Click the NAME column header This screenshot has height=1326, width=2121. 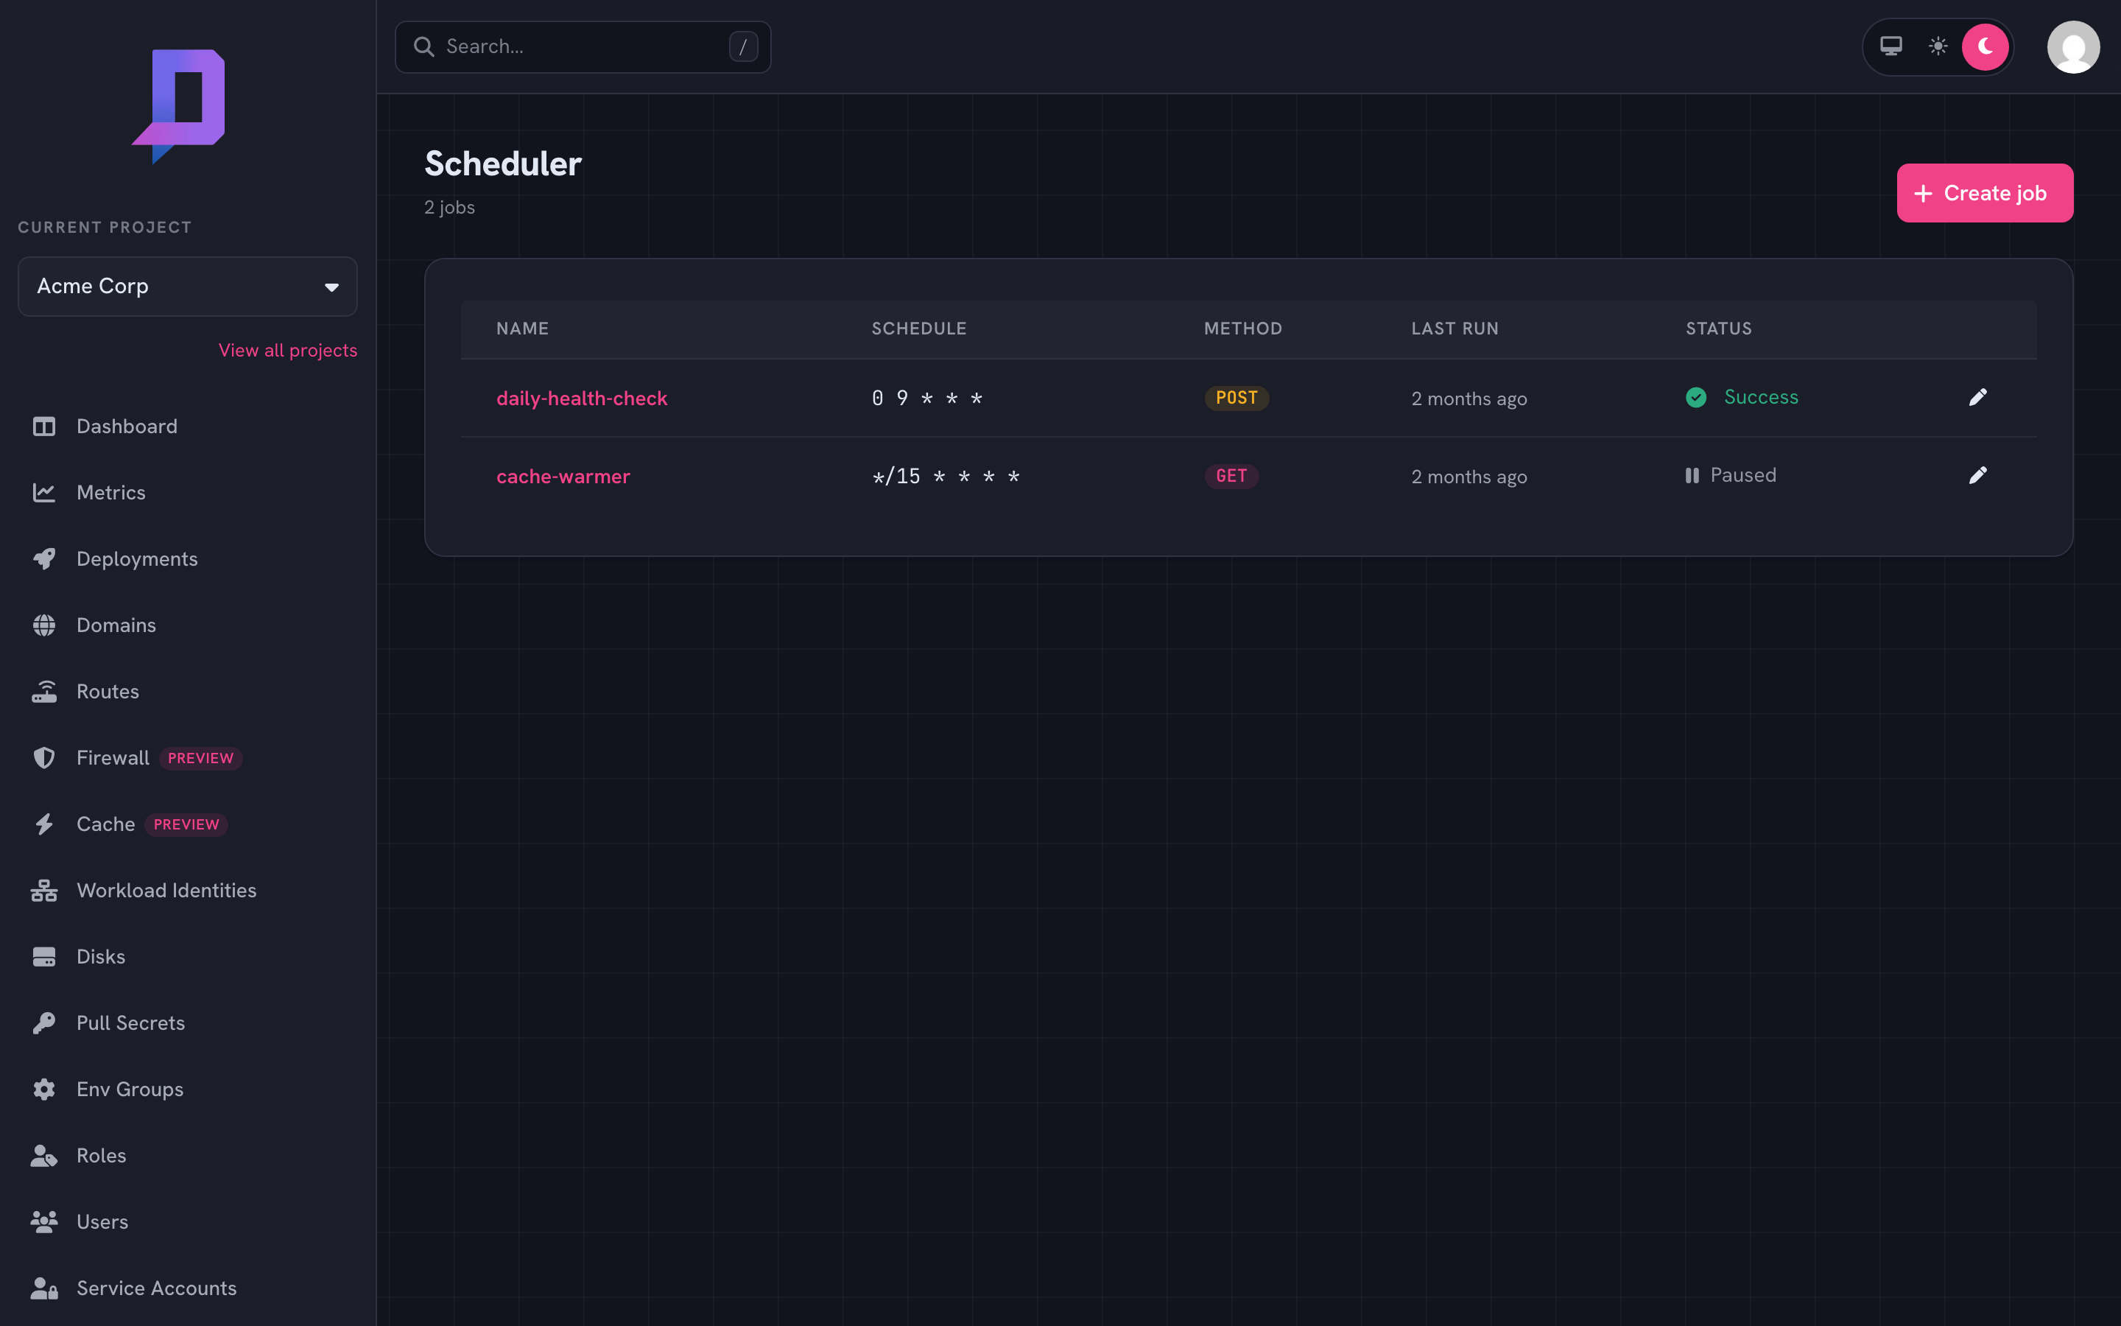coord(522,329)
